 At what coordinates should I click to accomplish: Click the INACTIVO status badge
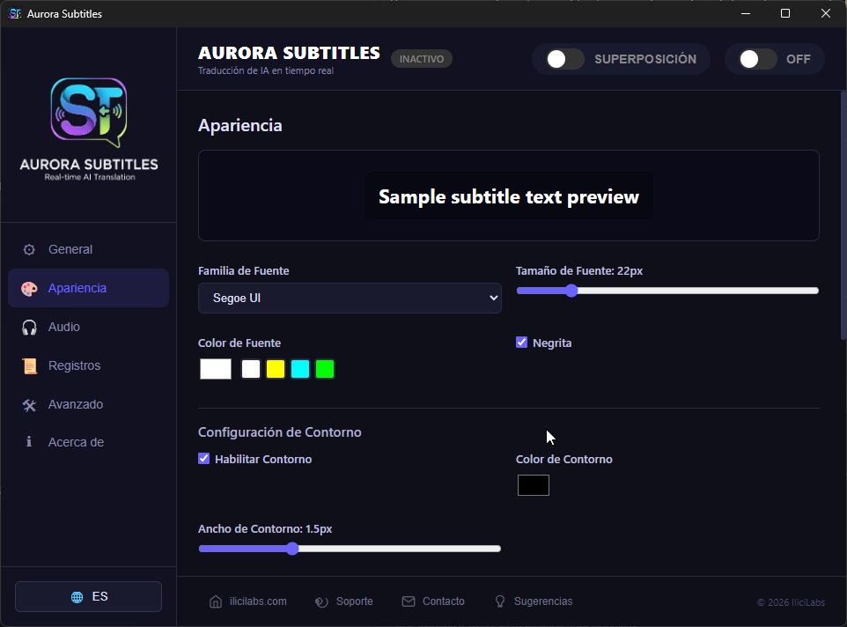(x=422, y=59)
